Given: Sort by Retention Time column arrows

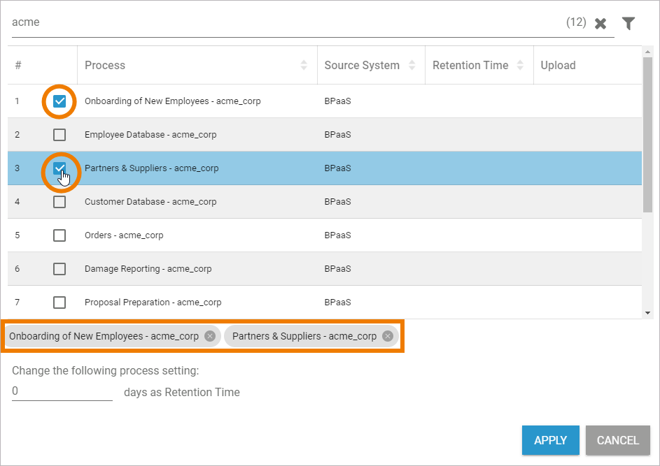Looking at the screenshot, I should 520,65.
